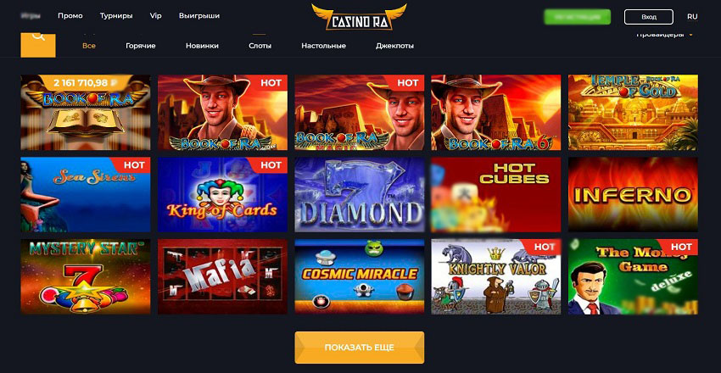This screenshot has height=373, width=721.
Task: Open the Inferno slot thumbnail
Action: (x=633, y=194)
